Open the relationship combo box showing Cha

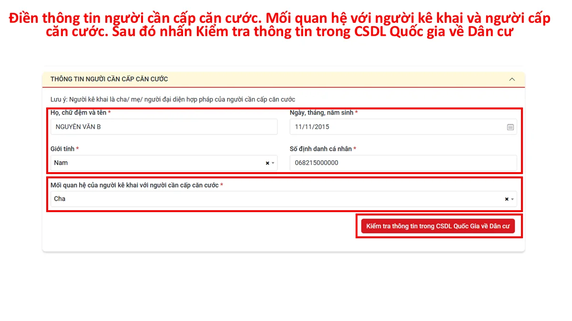pos(284,199)
